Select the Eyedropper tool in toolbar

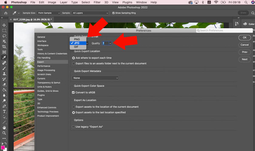pyautogui.click(x=4, y=58)
